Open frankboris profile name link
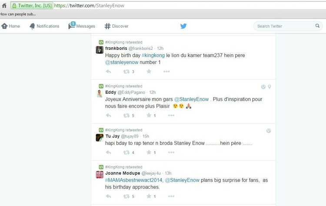326x206 pixels. [116, 48]
